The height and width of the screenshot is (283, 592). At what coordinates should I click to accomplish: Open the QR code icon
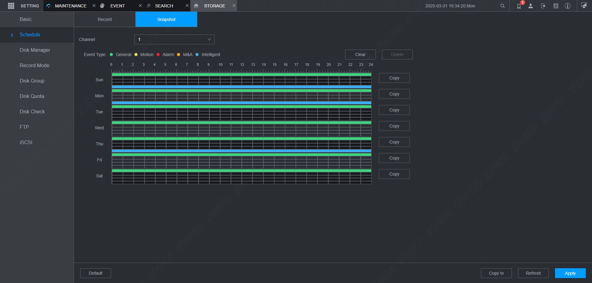556,6
